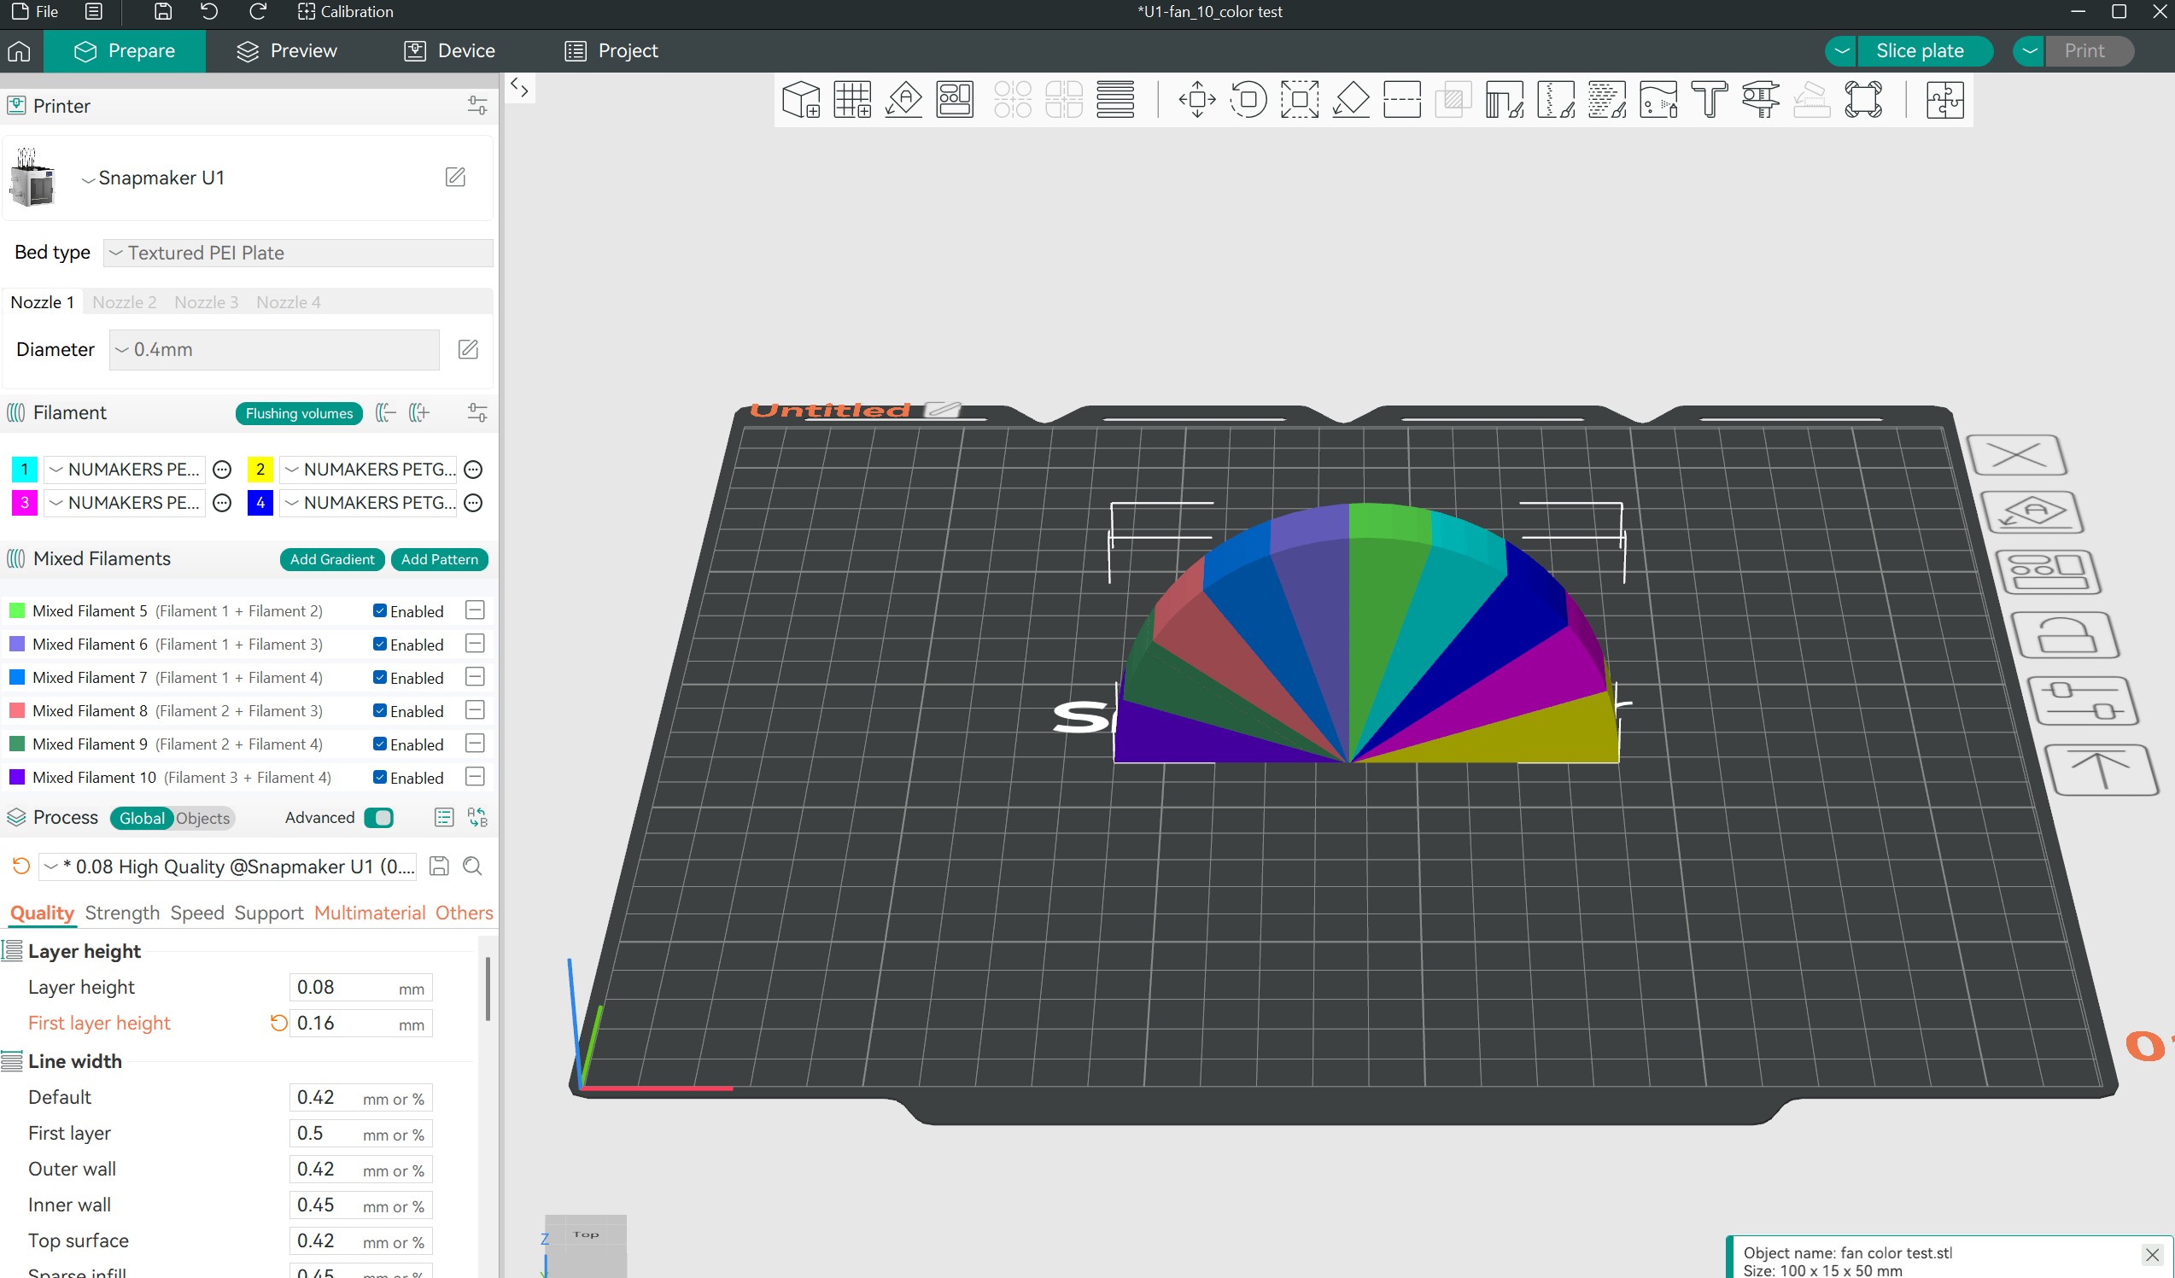This screenshot has height=1278, width=2175.
Task: Click the Flushing volumes button
Action: click(299, 413)
